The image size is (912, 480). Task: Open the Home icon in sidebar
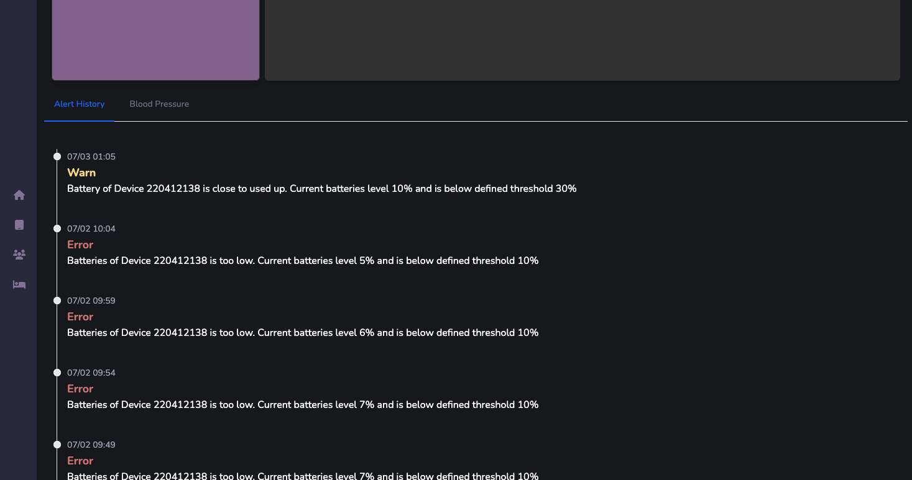click(x=19, y=195)
